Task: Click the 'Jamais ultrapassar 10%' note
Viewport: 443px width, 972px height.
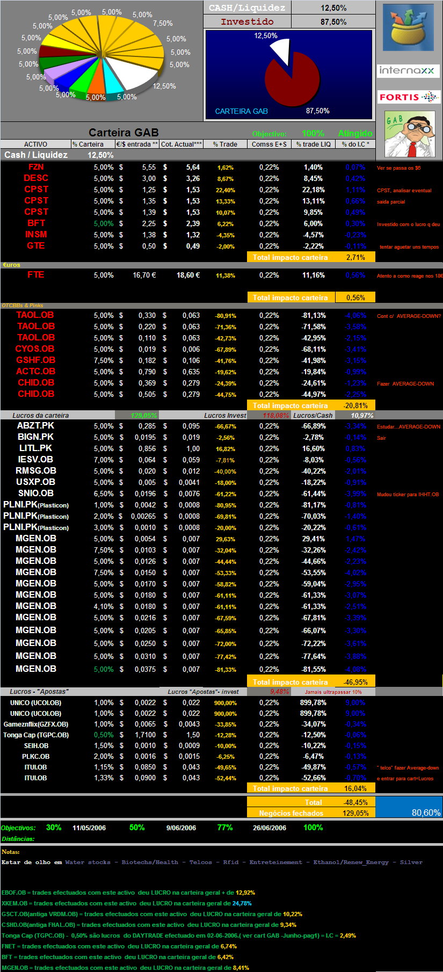Action: (333, 692)
